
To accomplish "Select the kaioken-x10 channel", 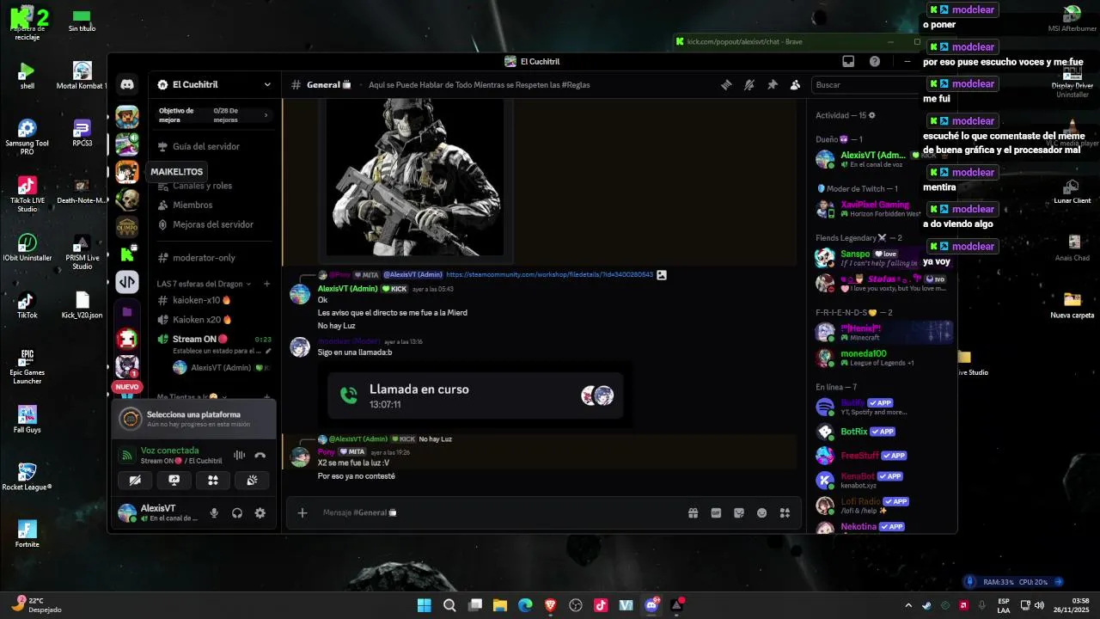I will point(201,300).
